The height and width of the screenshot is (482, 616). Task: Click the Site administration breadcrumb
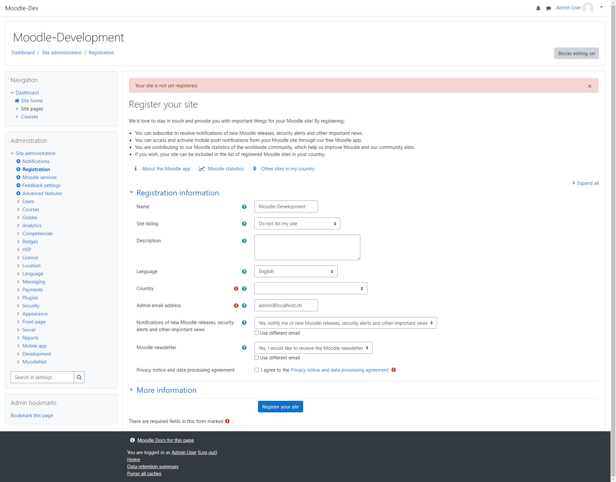point(62,53)
